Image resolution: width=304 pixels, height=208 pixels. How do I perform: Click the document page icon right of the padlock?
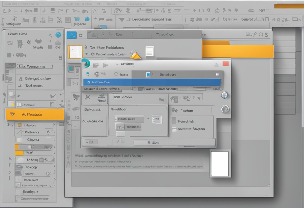[x=149, y=52]
